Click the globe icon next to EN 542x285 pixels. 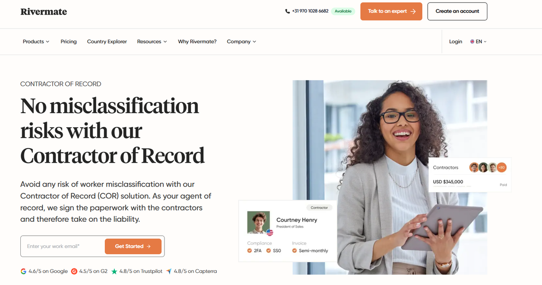click(x=472, y=42)
